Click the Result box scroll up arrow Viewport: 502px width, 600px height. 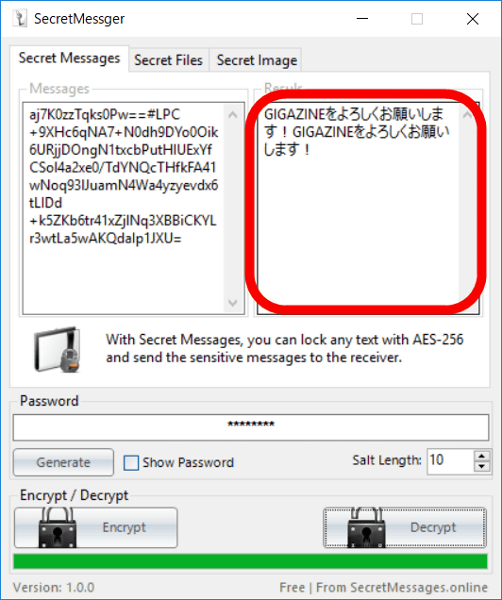pyautogui.click(x=468, y=114)
